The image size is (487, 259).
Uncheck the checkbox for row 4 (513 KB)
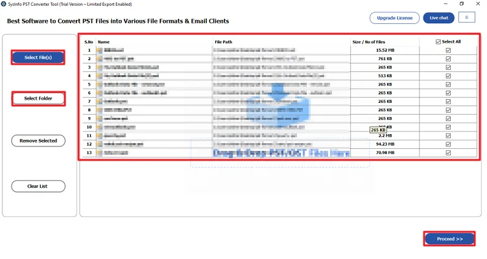[x=448, y=76]
